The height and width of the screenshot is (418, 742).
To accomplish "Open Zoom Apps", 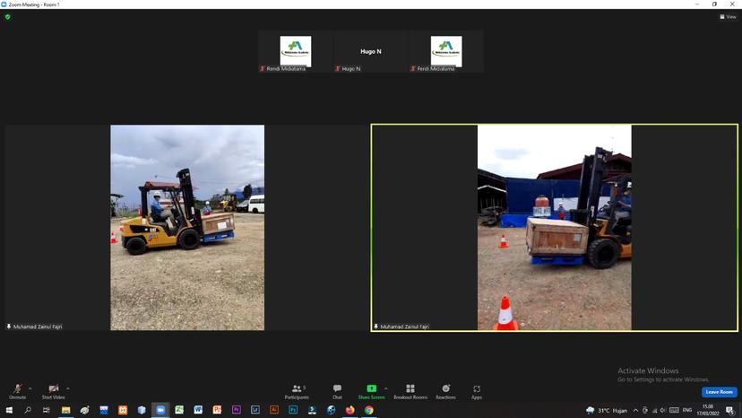I will click(477, 391).
